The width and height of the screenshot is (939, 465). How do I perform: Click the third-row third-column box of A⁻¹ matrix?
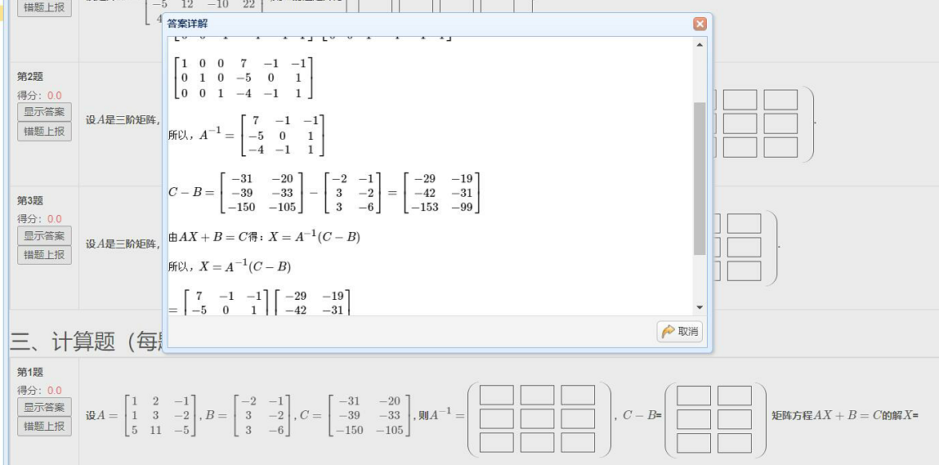coord(578,443)
